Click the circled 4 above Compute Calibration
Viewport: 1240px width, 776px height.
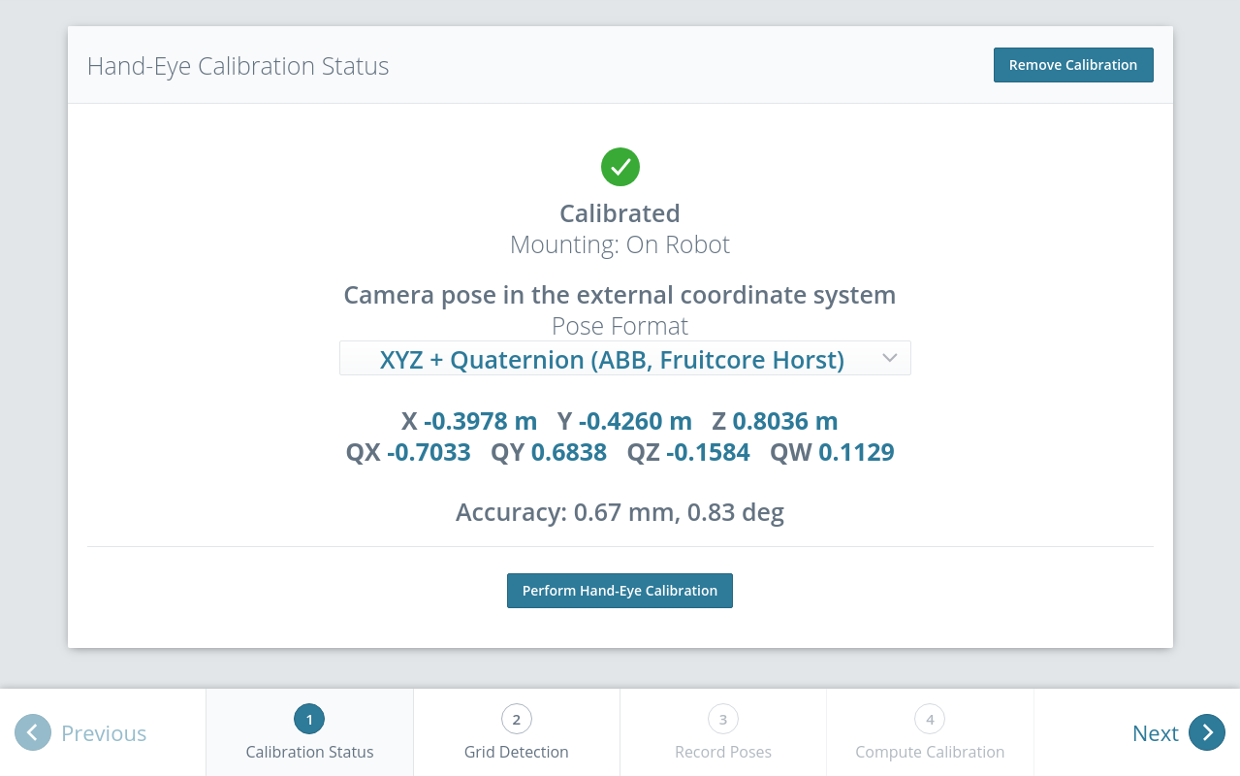929,719
